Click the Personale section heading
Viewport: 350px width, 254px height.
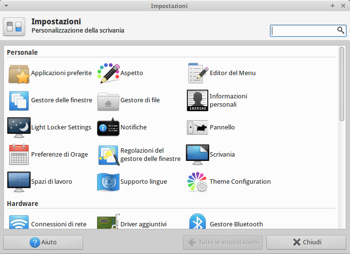pyautogui.click(x=22, y=52)
